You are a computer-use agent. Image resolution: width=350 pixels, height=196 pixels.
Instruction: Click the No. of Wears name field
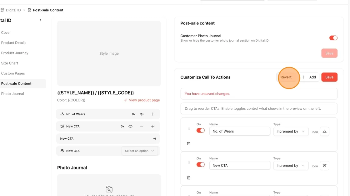(x=240, y=131)
